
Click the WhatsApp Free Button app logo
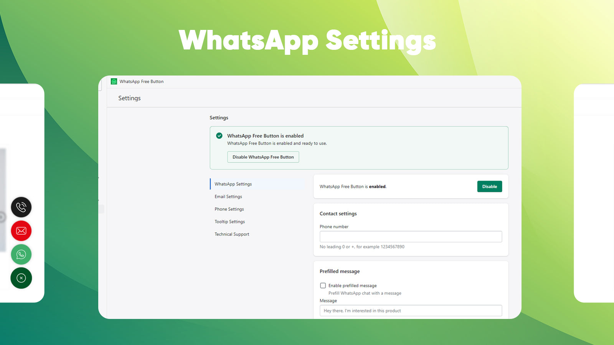[x=114, y=81]
